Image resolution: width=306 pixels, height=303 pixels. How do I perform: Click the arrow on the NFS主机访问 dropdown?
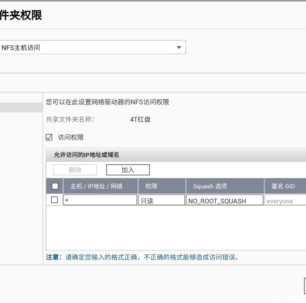179,48
